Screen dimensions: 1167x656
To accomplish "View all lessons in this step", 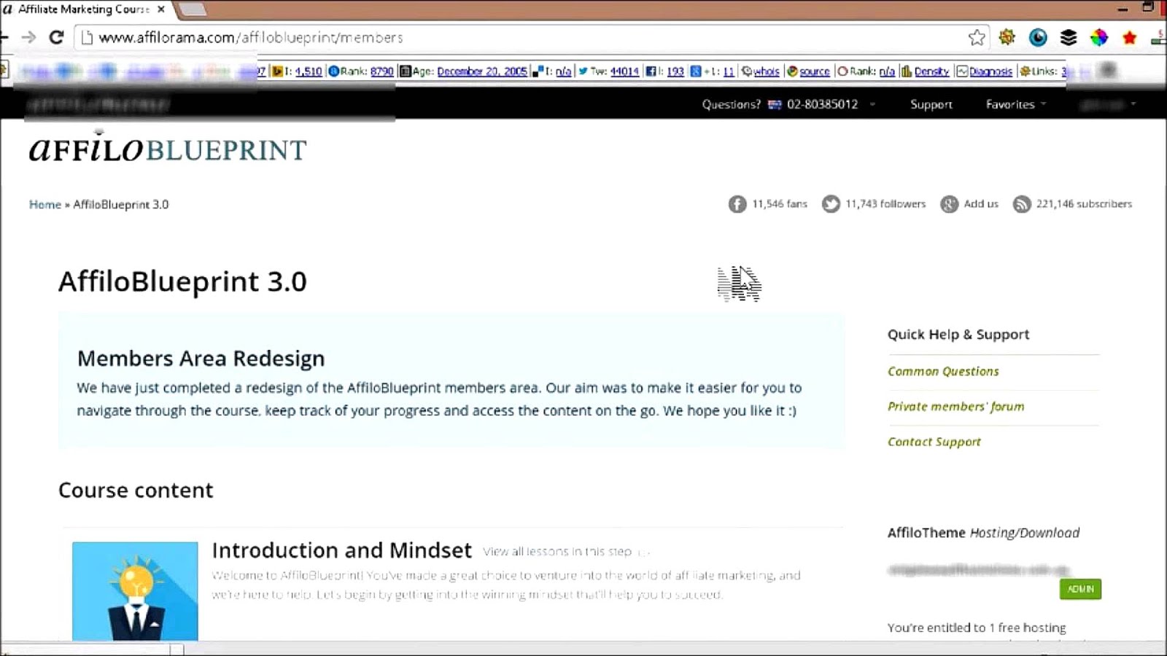I will tap(557, 552).
